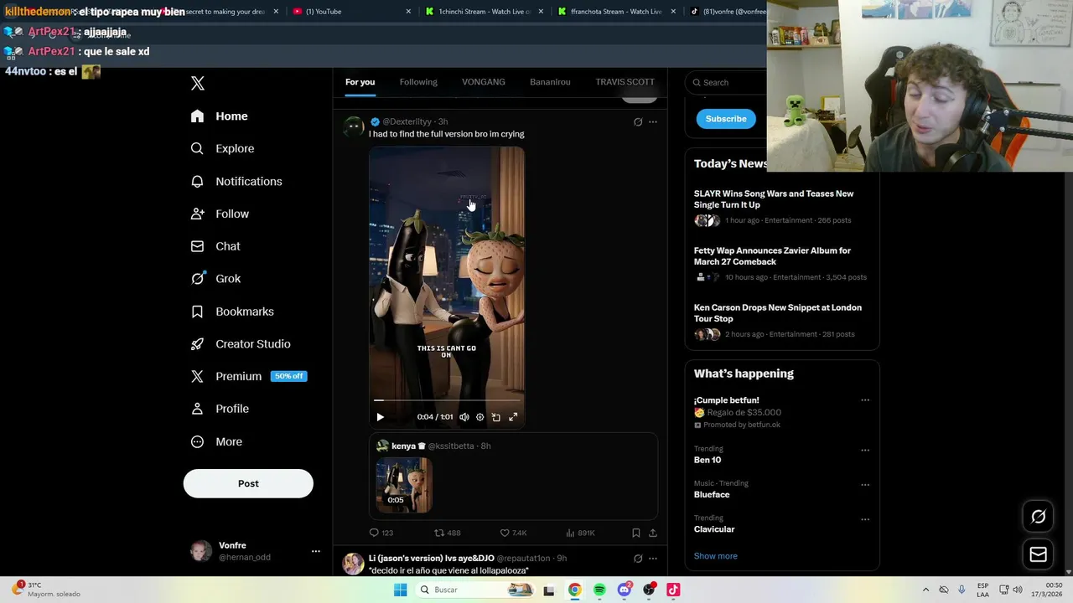Open Ken Carson New Snippet news
Screen dimensions: 1073x603
pyautogui.click(x=781, y=321)
